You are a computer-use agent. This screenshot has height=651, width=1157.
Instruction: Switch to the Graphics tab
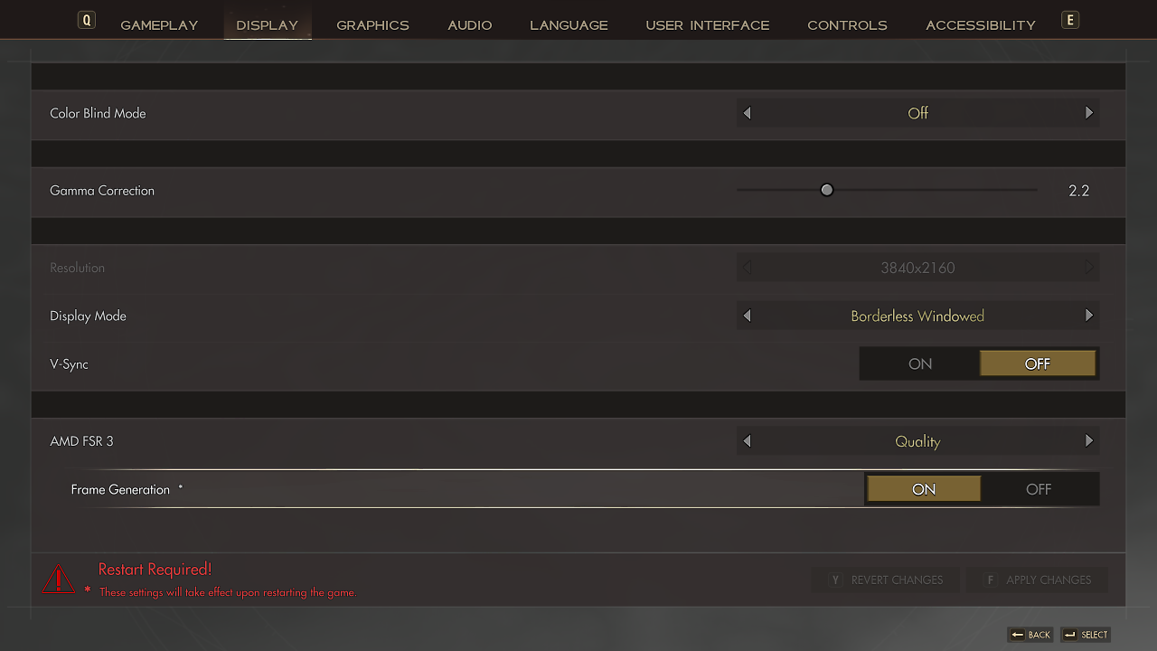coord(372,25)
